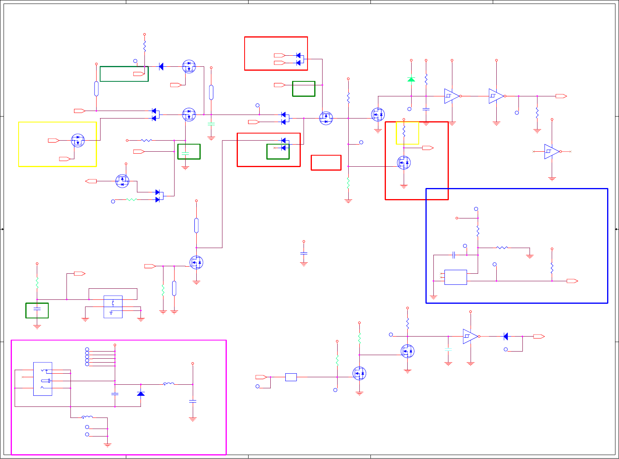Select the capacitor in the small center-left green frame
This screenshot has width=619, height=459.
pyautogui.click(x=185, y=153)
